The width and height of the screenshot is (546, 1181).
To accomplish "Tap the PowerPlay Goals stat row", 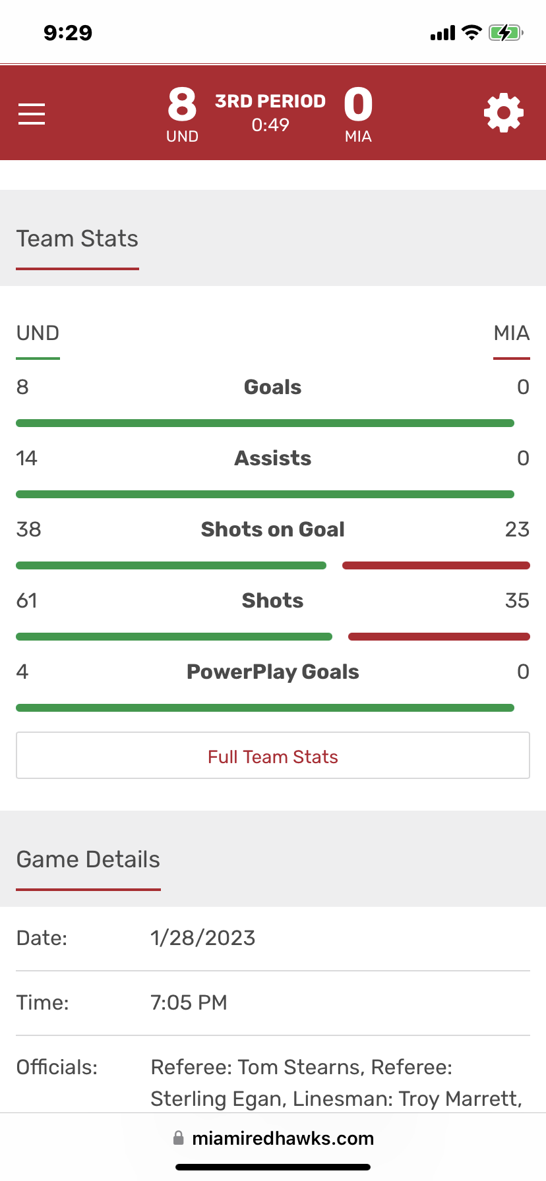I will coord(273,672).
